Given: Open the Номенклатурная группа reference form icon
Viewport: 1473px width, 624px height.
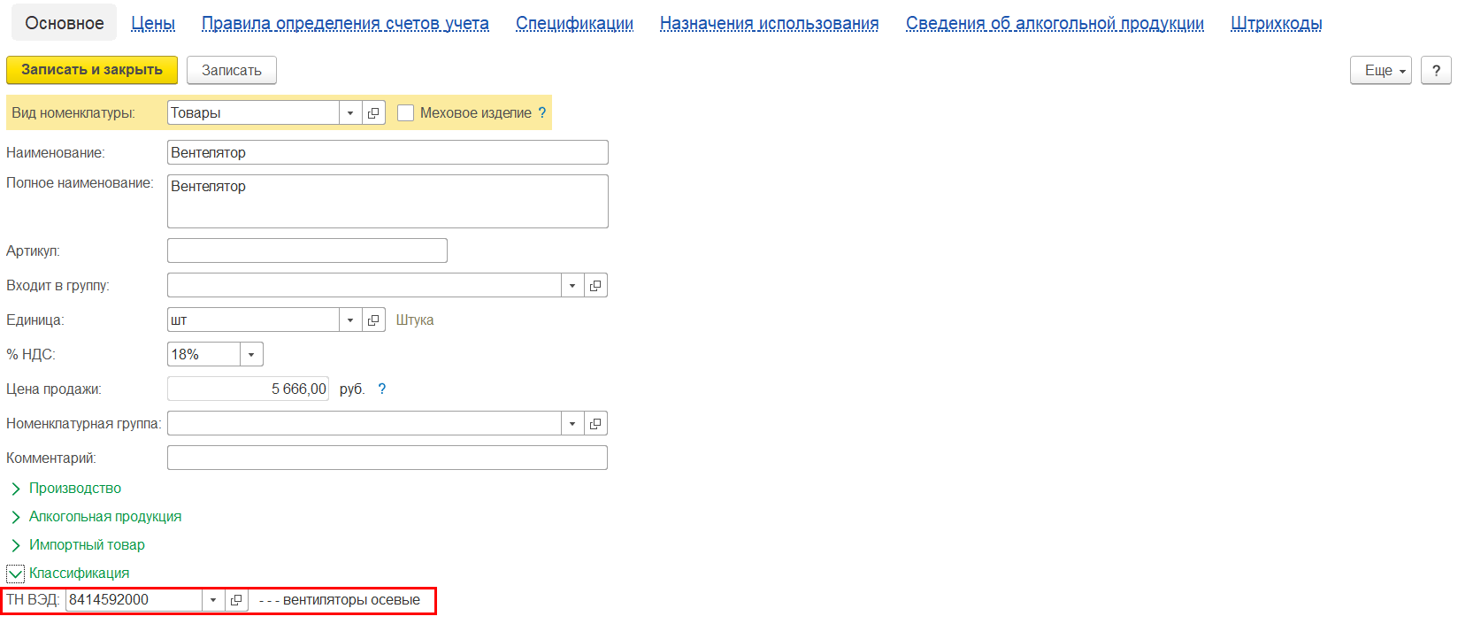Looking at the screenshot, I should pyautogui.click(x=595, y=423).
